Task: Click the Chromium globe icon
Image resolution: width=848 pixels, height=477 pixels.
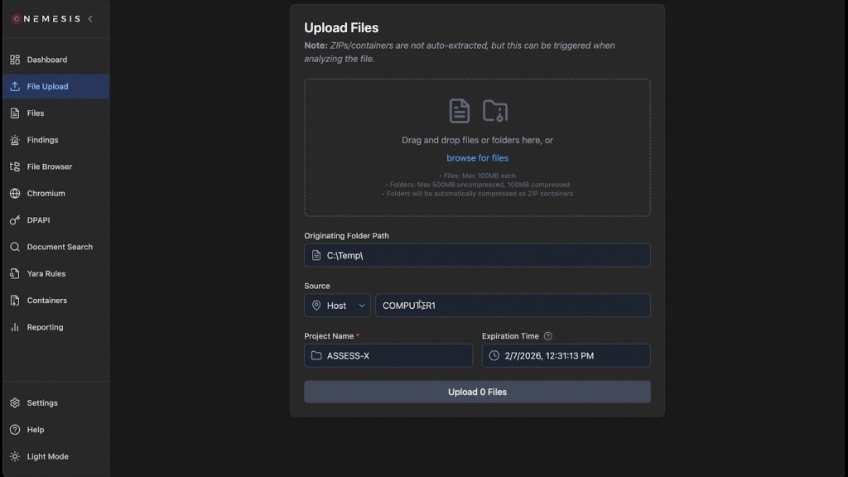Action: click(15, 193)
